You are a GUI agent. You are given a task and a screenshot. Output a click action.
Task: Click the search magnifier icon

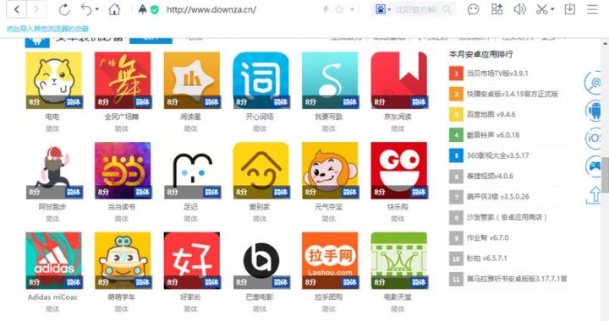(447, 9)
